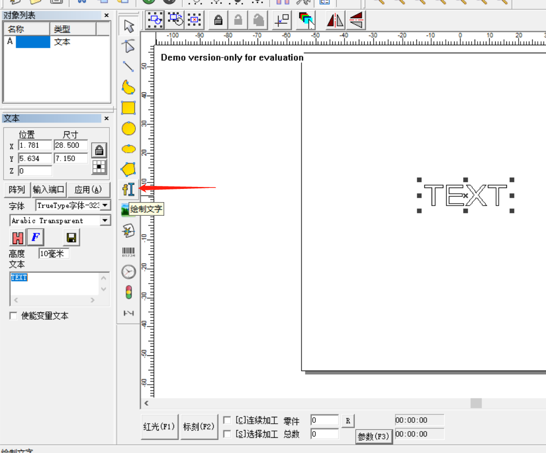Click the pick by pen colors icon
The width and height of the screenshot is (546, 453).
(306, 20)
